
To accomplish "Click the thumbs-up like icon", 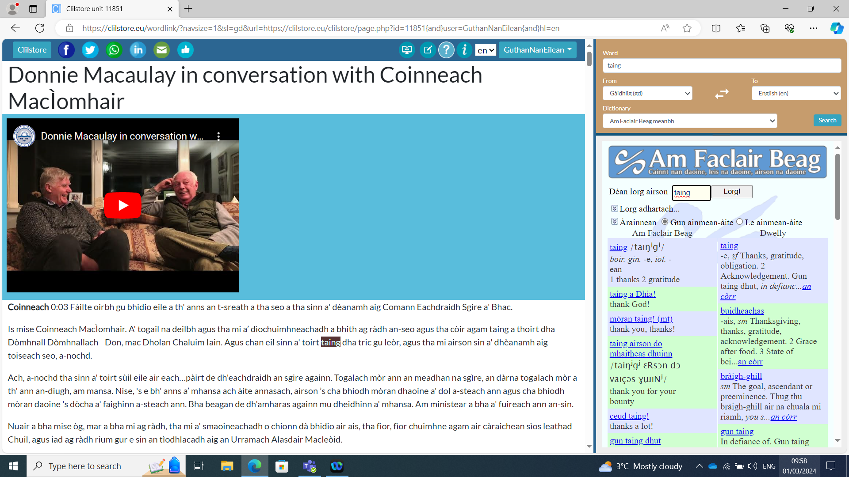I will 185,50.
